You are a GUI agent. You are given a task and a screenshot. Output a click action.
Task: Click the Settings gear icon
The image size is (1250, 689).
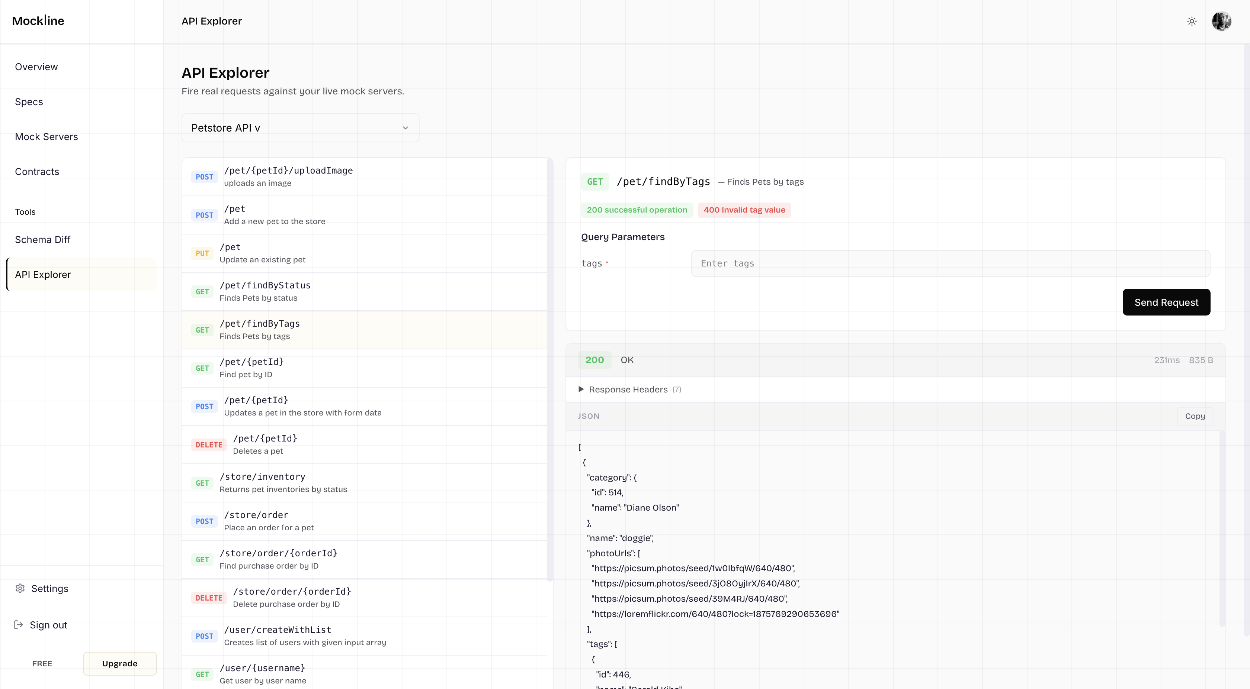pyautogui.click(x=20, y=588)
